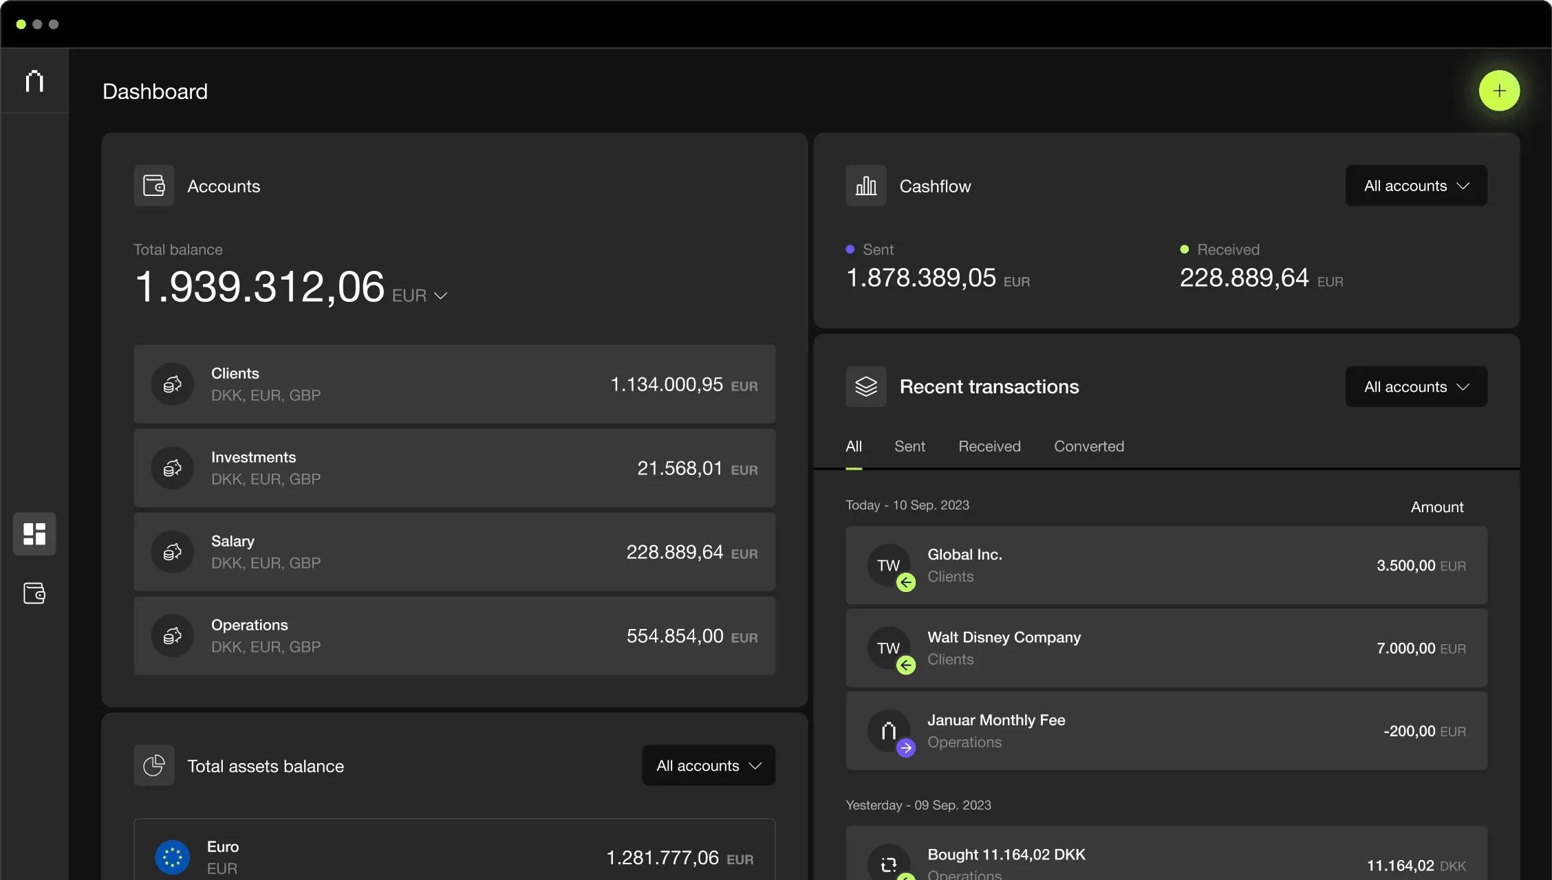This screenshot has width=1552, height=880.
Task: Open the Walt Disney Company transaction
Action: 1166,648
